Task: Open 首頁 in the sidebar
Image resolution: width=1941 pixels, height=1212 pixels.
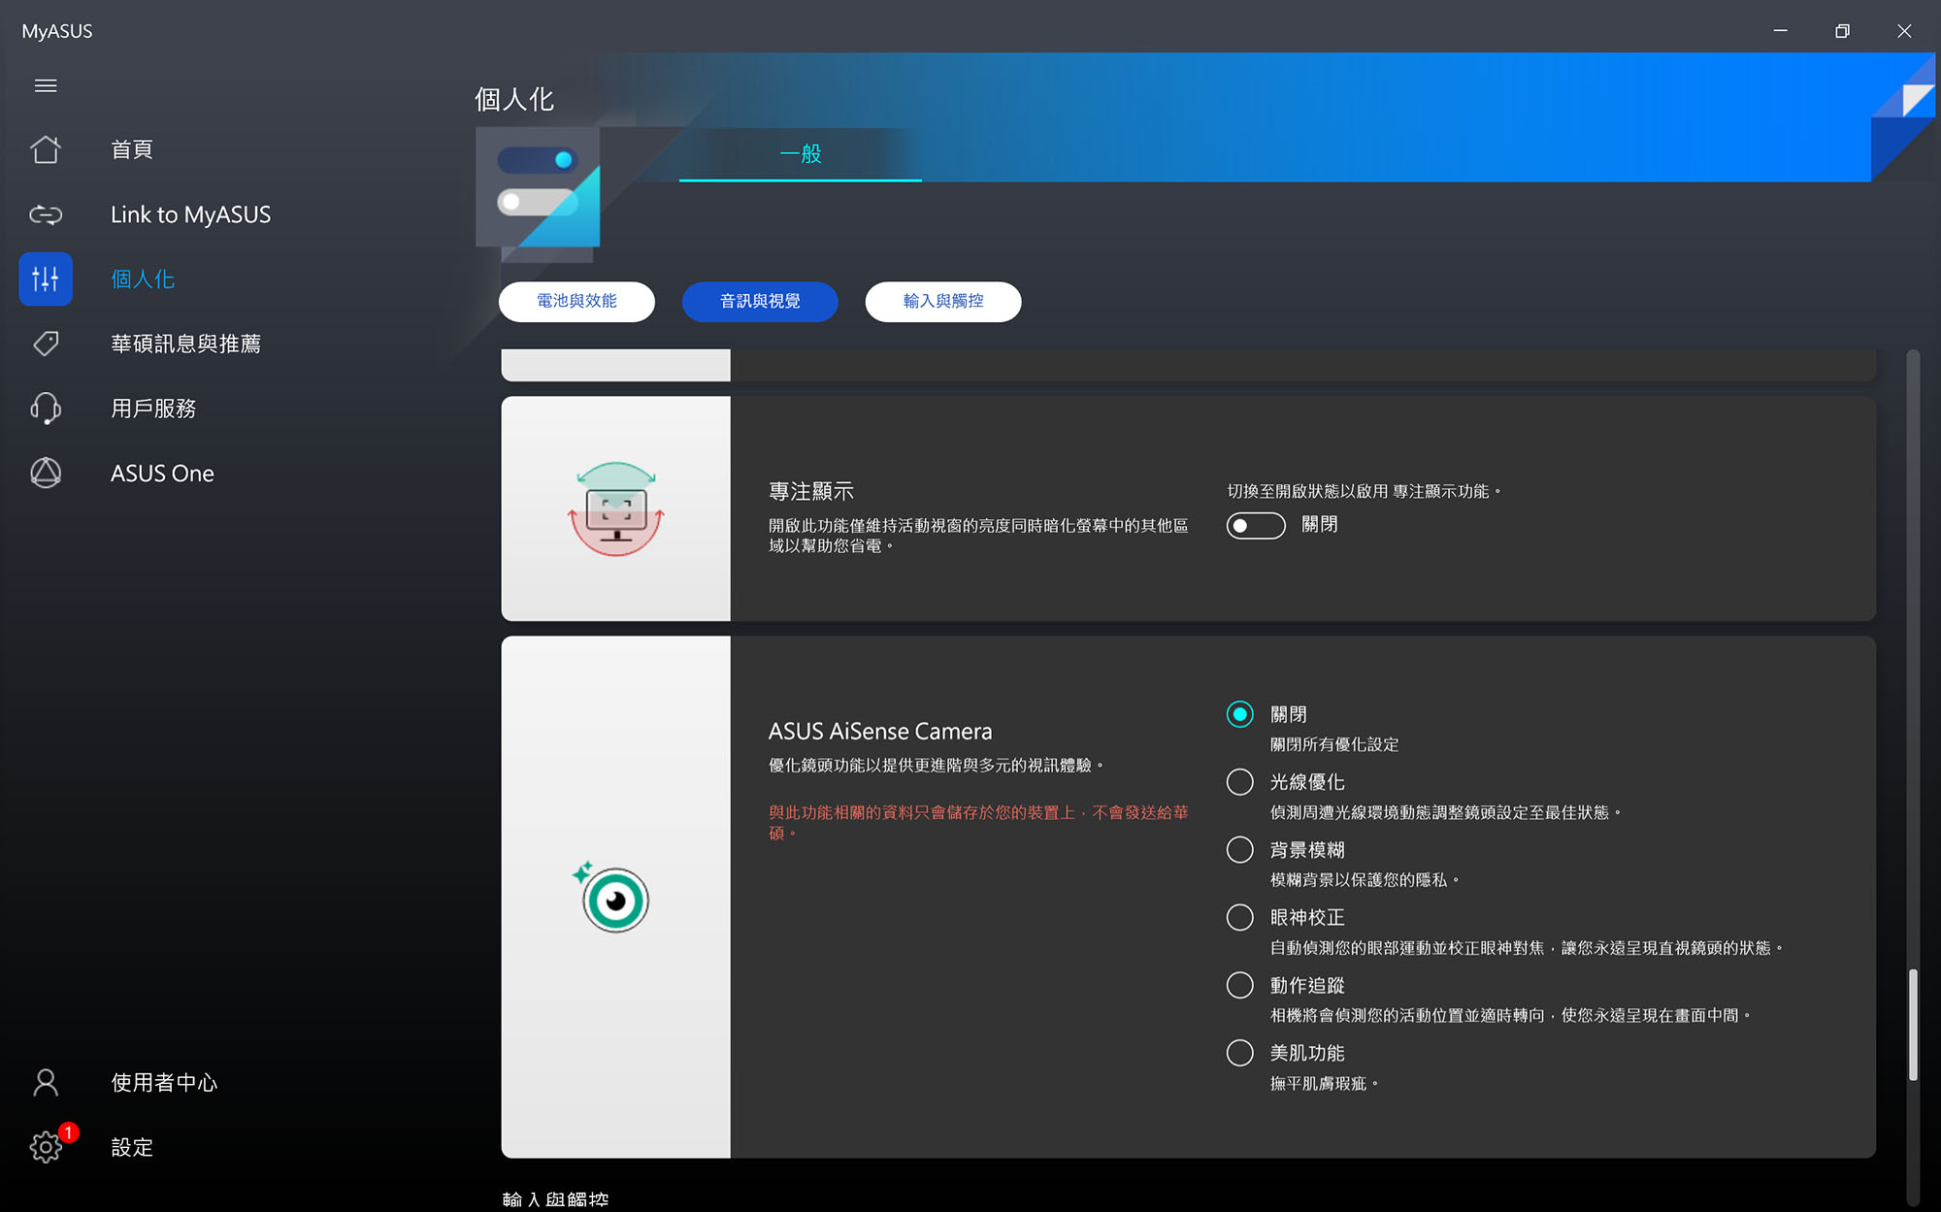Action: tap(132, 149)
